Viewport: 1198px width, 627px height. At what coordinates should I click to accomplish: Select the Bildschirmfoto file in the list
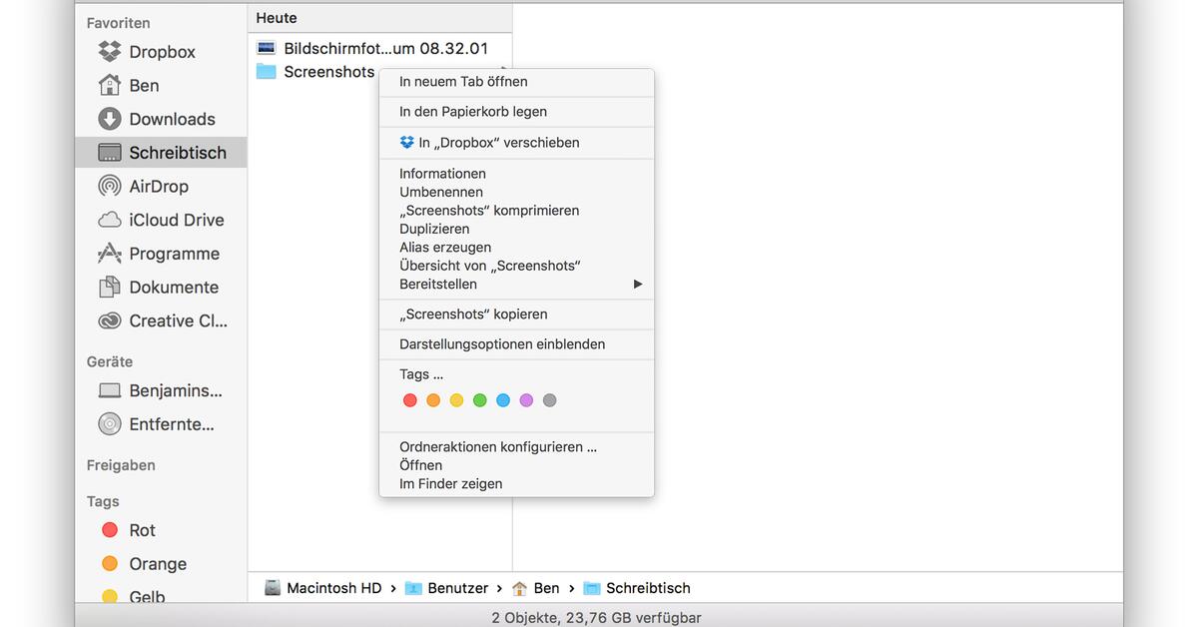coord(385,47)
